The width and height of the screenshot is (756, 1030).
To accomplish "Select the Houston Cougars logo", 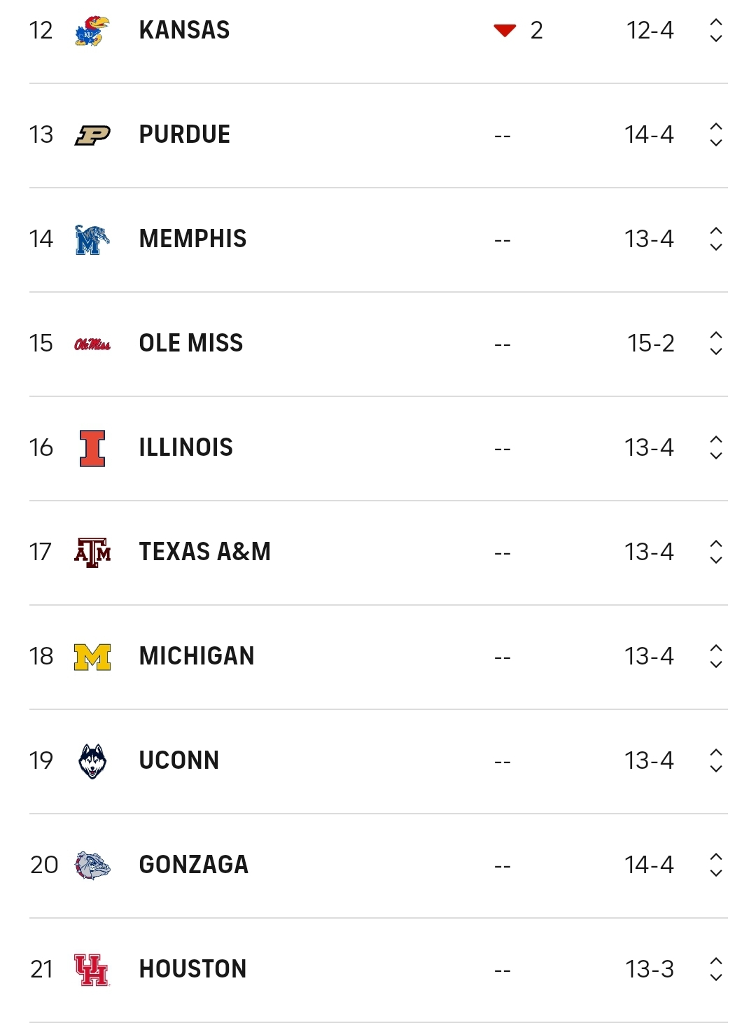I will 92,970.
